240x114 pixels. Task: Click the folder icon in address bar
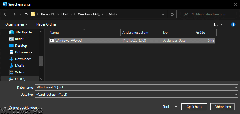[33, 14]
